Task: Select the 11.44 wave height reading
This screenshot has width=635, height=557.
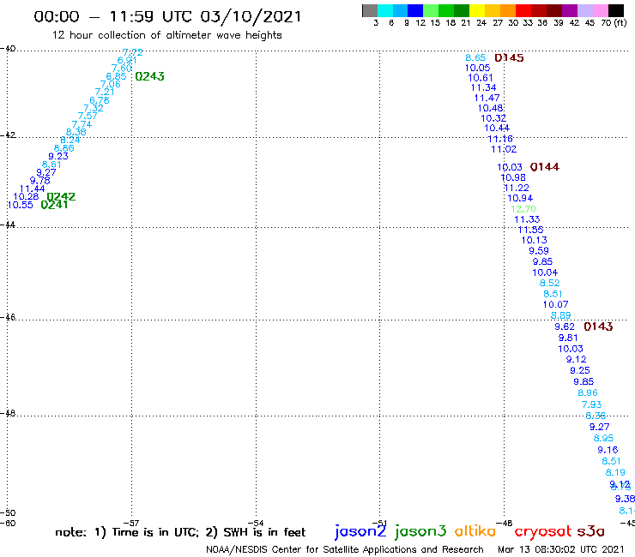Action: (32, 189)
